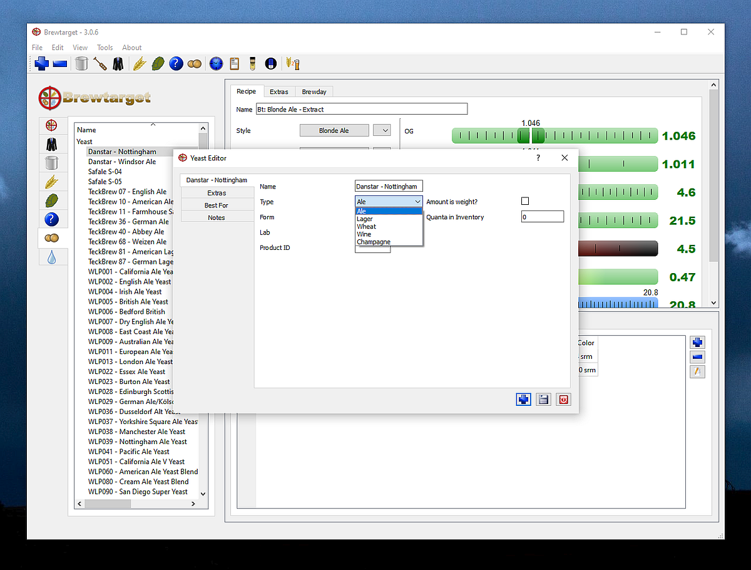Choose Wine from the Type dropdown list
This screenshot has width=751, height=570.
(389, 234)
